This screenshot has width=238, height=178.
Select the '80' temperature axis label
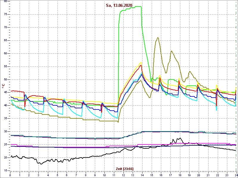point(5,1)
